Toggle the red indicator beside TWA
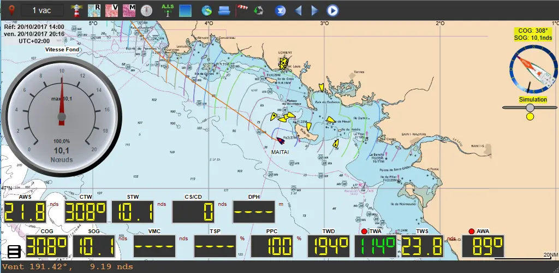 [364, 232]
